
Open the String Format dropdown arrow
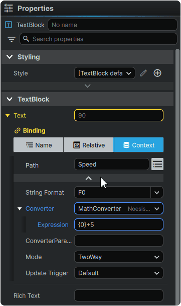(x=157, y=193)
